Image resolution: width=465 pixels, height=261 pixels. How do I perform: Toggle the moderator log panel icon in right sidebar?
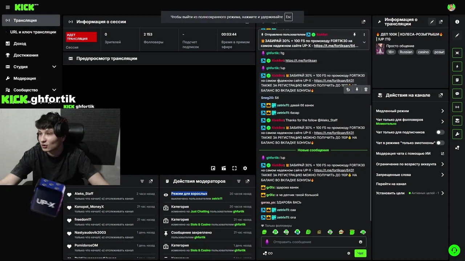click(457, 80)
